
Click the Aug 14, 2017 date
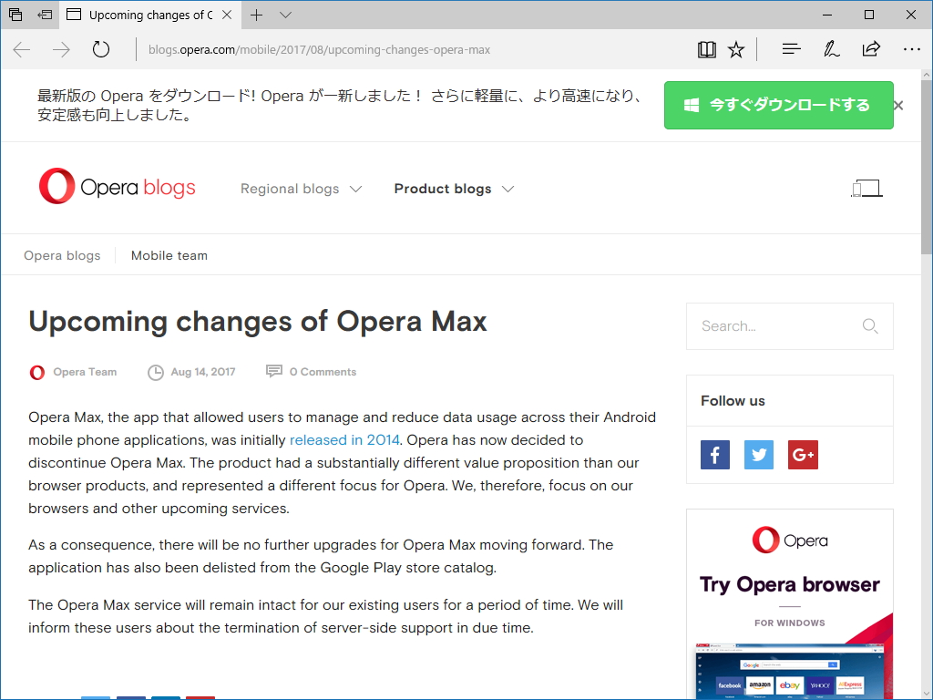coord(203,372)
